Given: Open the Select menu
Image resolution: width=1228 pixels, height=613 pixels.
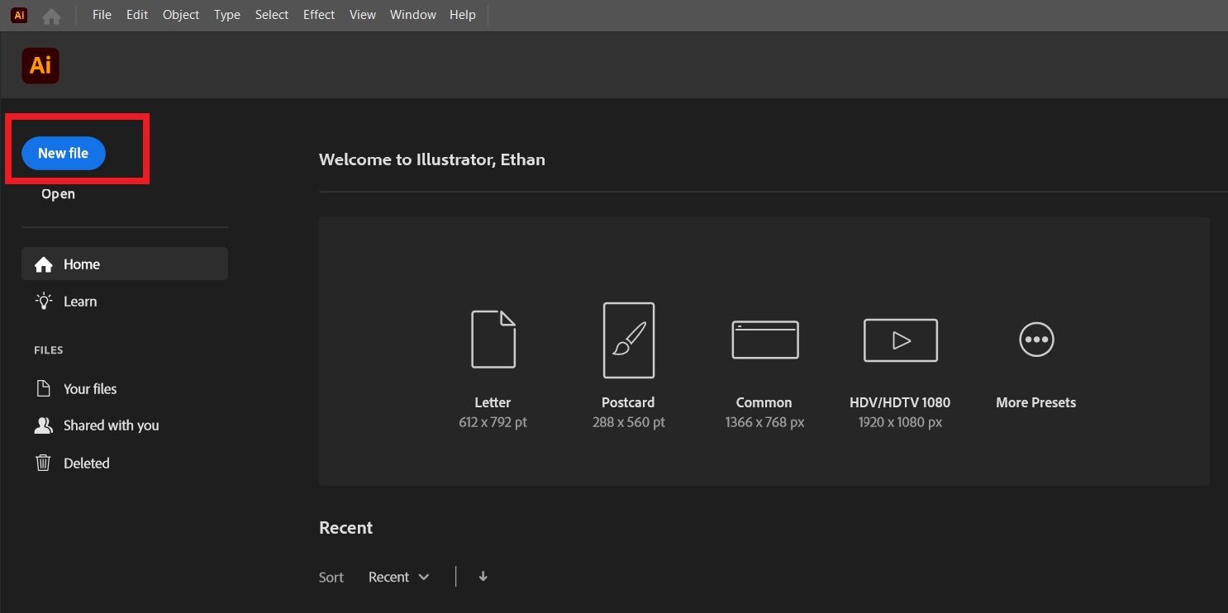Looking at the screenshot, I should click(x=272, y=15).
